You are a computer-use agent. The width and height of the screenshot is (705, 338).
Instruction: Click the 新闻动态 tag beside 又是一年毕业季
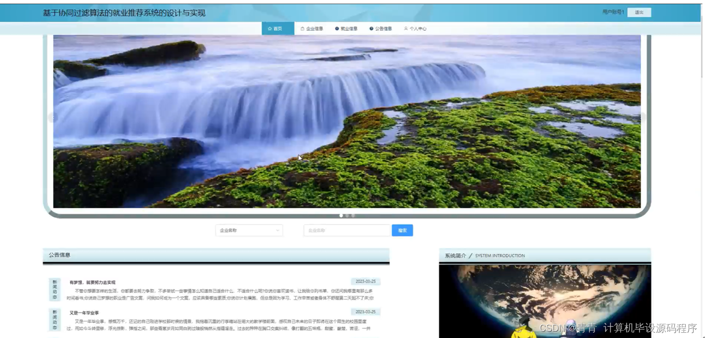[55, 320]
